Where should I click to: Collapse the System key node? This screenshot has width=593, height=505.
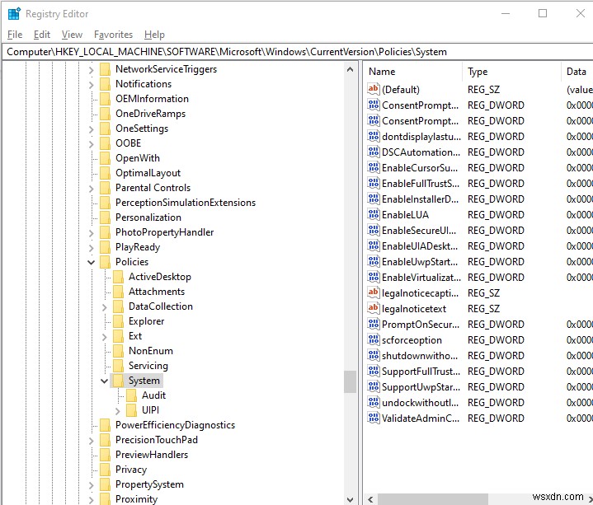point(105,381)
